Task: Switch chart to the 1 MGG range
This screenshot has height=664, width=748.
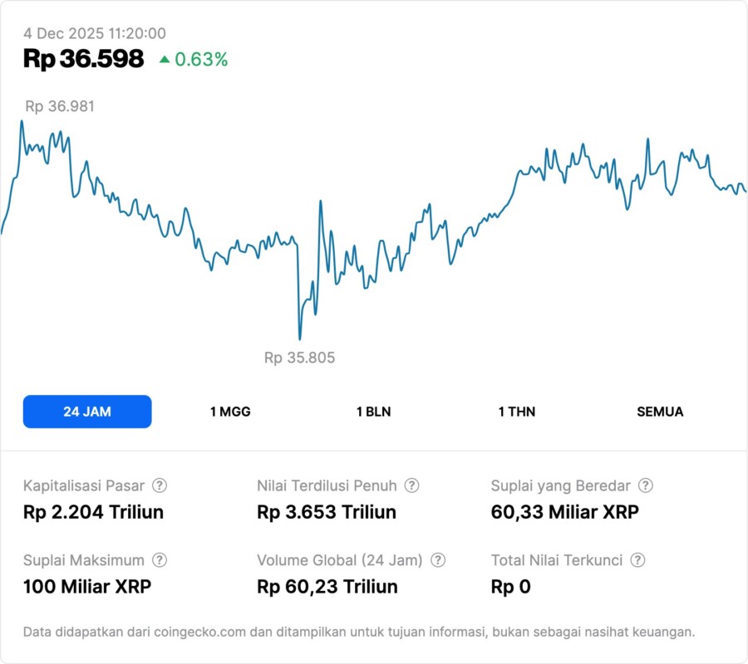Action: coord(230,412)
